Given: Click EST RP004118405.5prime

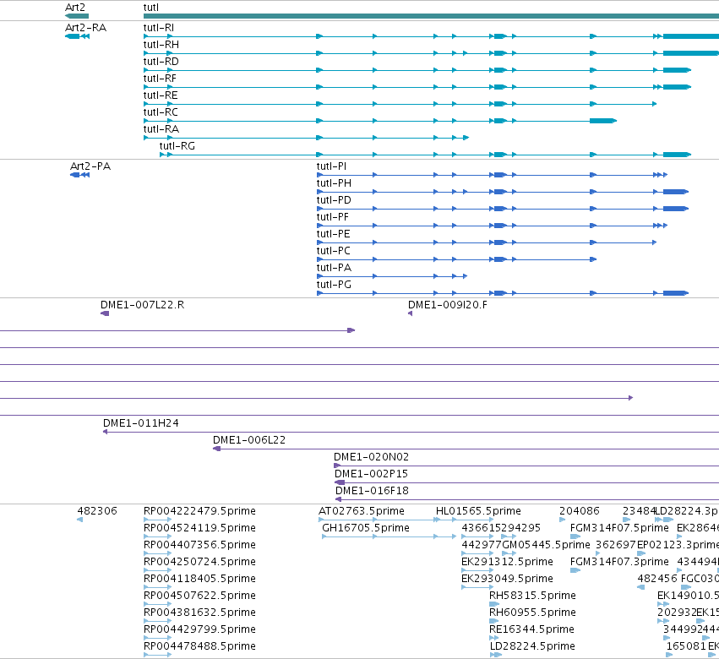Looking at the screenshot, I should [x=157, y=587].
